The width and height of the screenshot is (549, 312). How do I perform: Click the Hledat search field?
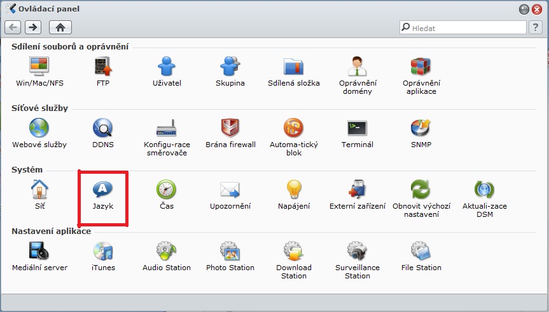pyautogui.click(x=463, y=27)
